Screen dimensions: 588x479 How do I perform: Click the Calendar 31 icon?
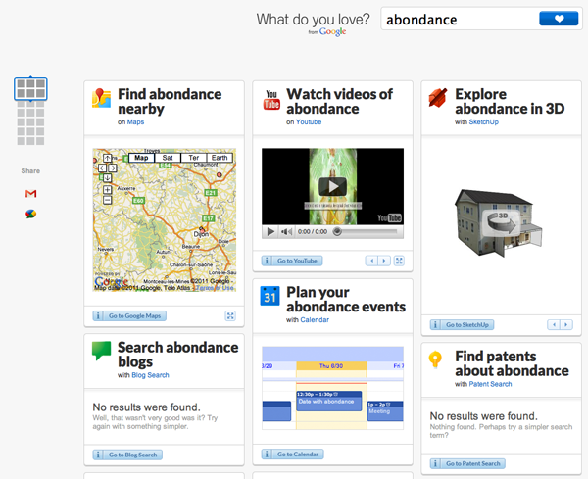tap(270, 296)
